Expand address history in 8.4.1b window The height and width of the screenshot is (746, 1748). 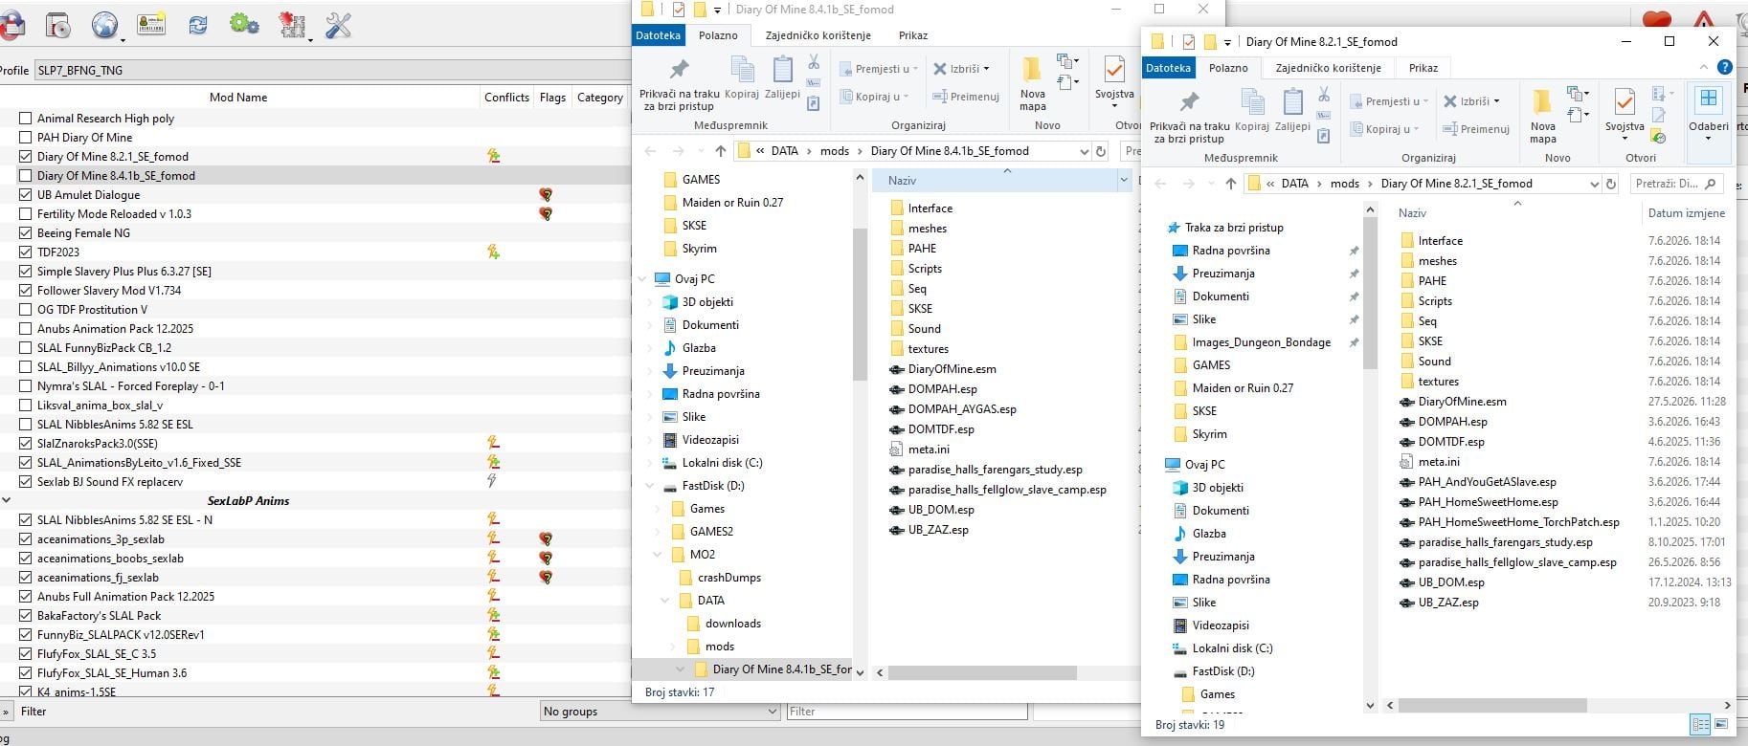(x=1084, y=151)
